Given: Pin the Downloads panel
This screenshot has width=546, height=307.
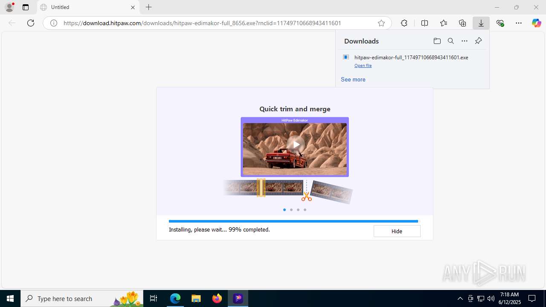Looking at the screenshot, I should (478, 41).
